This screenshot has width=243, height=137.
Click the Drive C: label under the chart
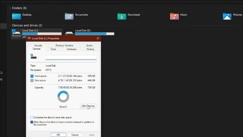pos(63,107)
